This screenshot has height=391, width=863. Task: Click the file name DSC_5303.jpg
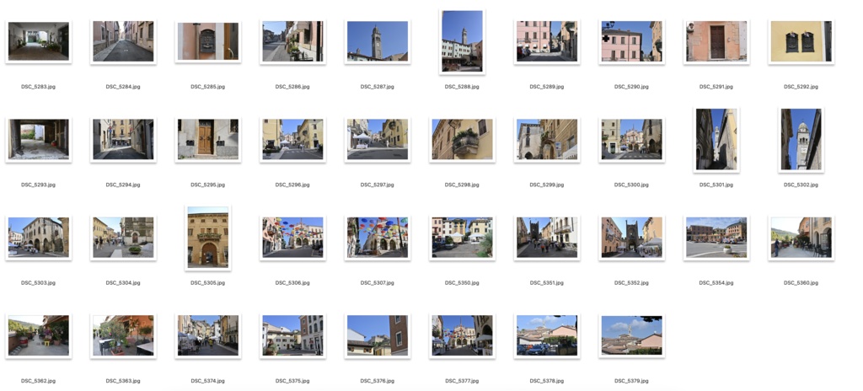pos(39,283)
